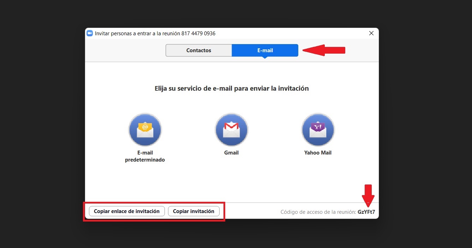The height and width of the screenshot is (248, 472).
Task: Open the default email client via its envelope icon
Action: [145, 129]
